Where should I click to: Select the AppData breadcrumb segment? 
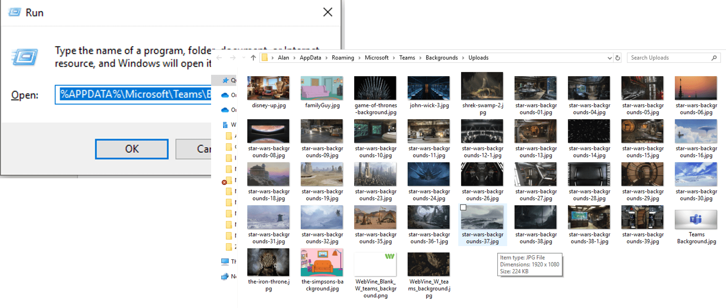click(x=310, y=58)
